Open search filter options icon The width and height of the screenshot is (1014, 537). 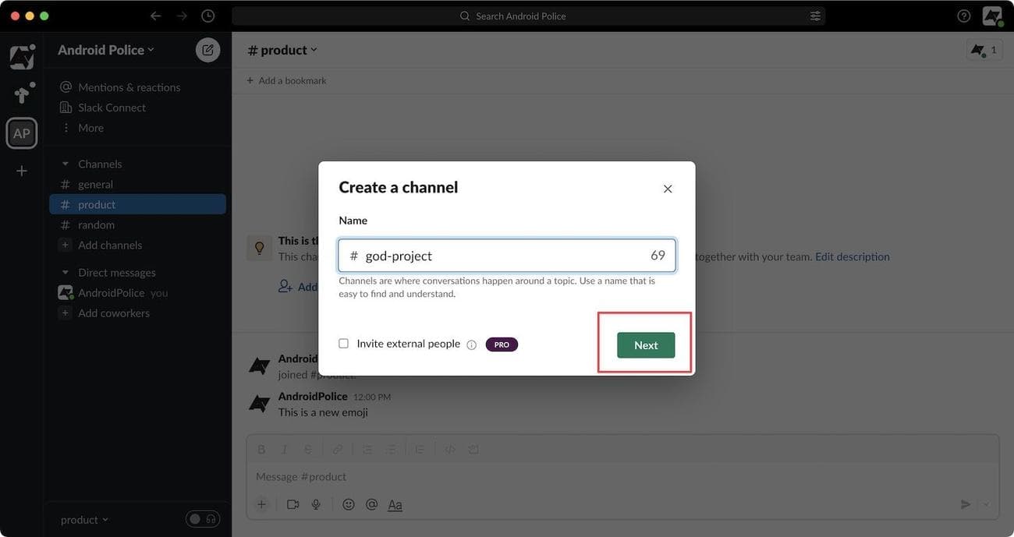(815, 16)
